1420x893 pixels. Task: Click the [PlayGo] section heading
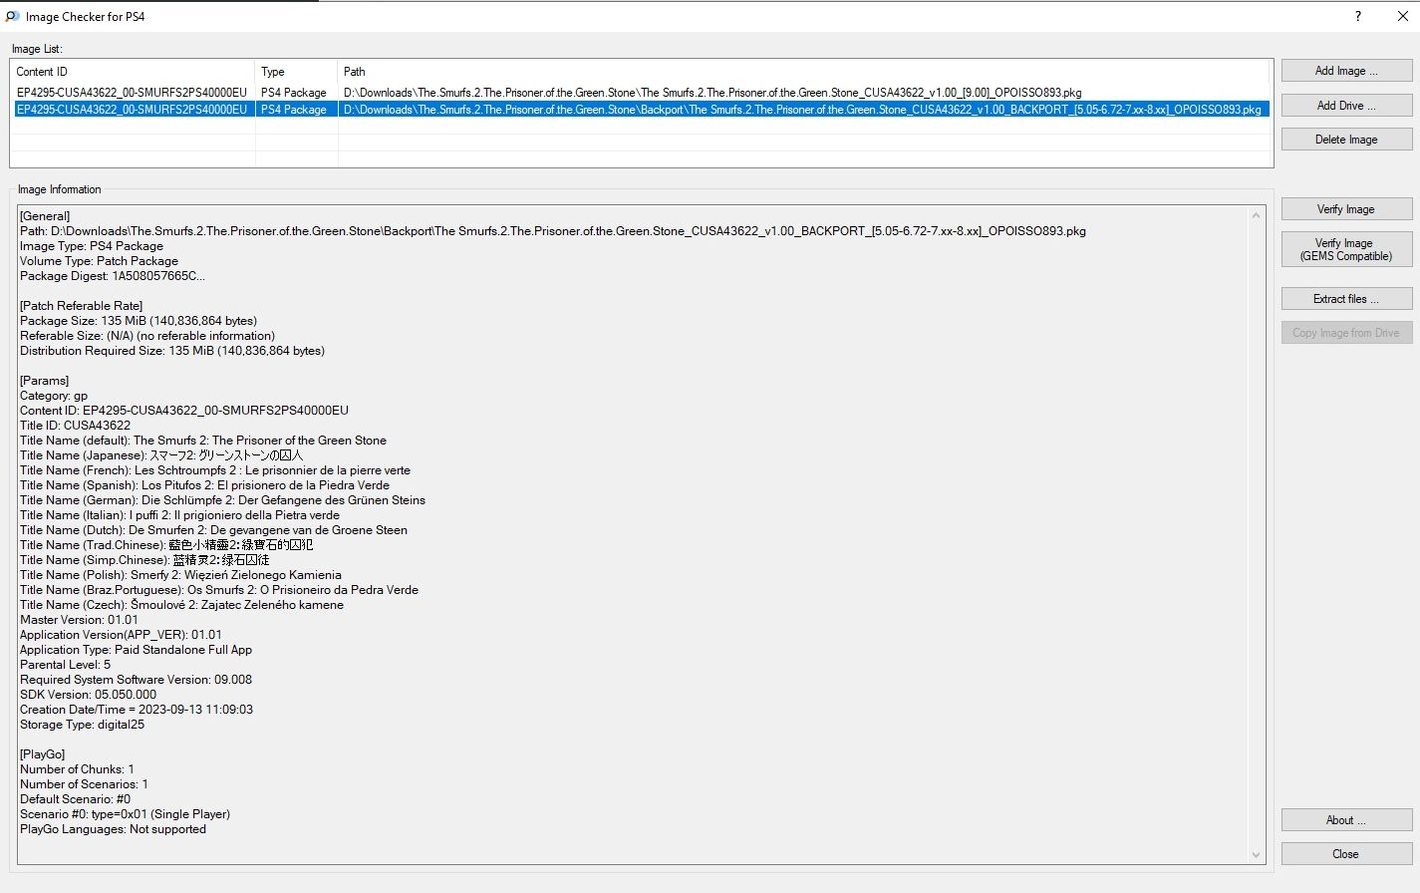click(42, 754)
